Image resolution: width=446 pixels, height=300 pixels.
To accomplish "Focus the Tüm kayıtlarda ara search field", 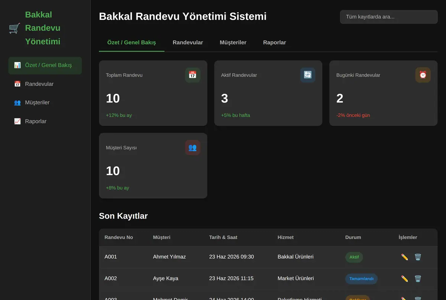I will click(389, 17).
